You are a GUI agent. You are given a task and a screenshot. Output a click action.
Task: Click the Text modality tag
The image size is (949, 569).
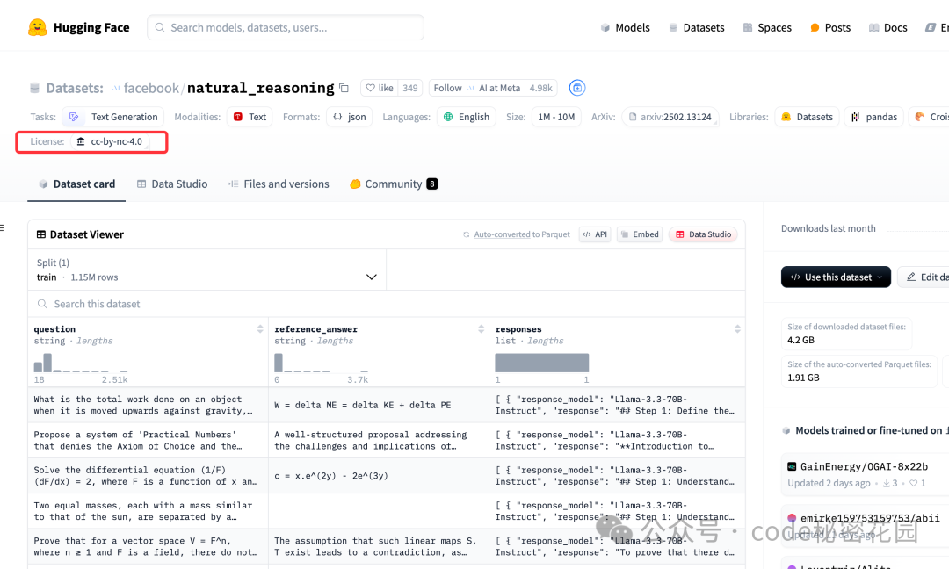tap(250, 117)
